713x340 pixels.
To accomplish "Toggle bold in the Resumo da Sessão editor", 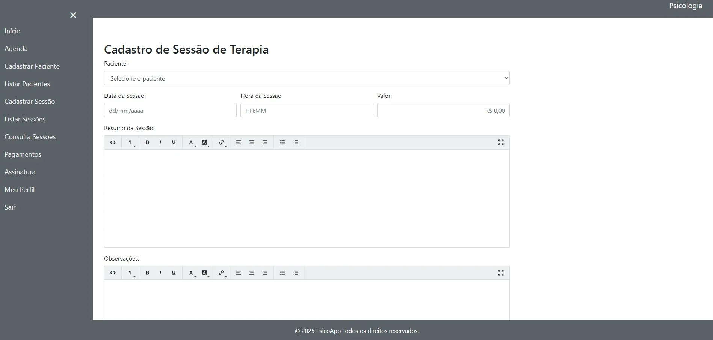I will pyautogui.click(x=147, y=142).
